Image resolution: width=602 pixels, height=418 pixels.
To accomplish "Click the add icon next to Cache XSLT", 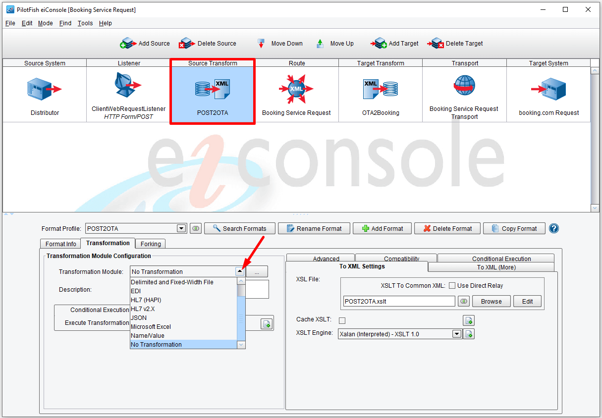I will click(x=468, y=320).
